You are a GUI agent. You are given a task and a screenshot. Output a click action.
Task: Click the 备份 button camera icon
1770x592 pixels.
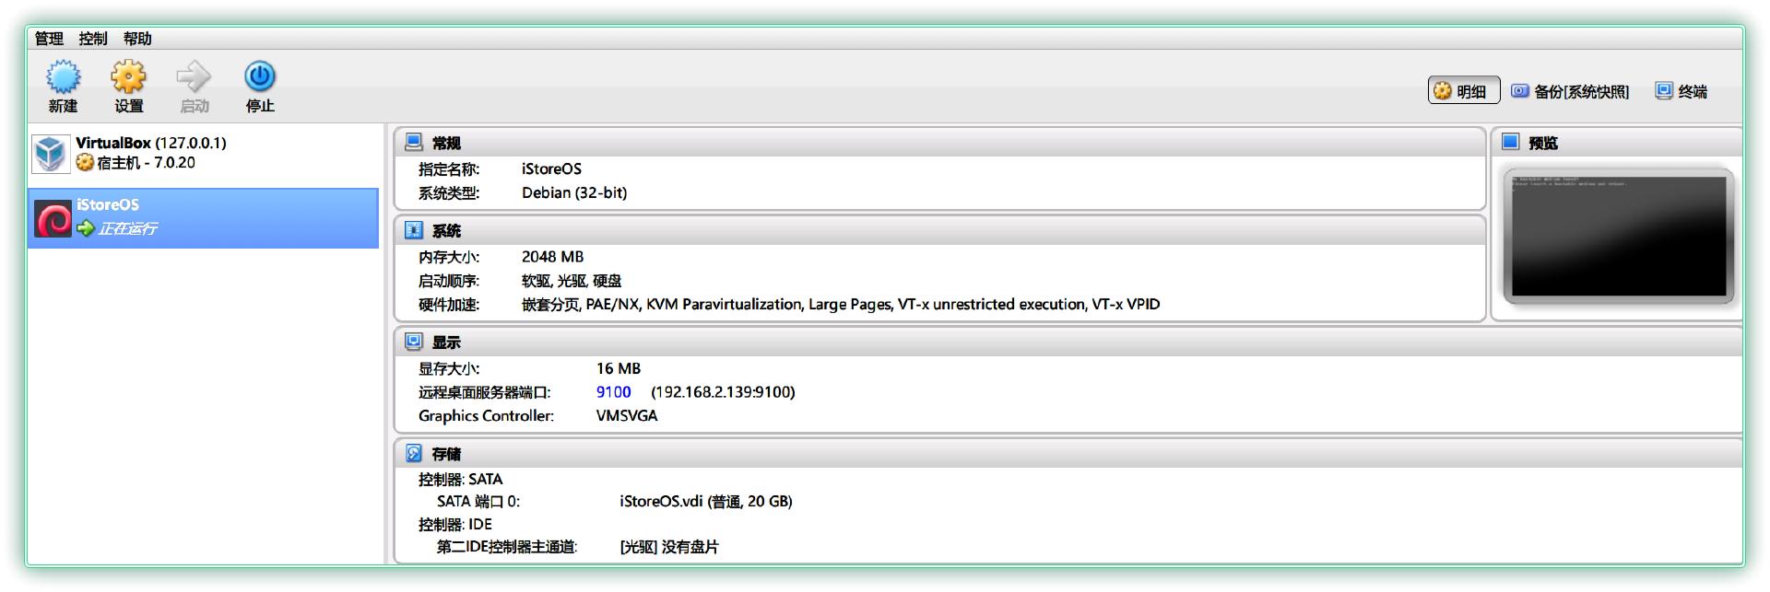[1520, 90]
